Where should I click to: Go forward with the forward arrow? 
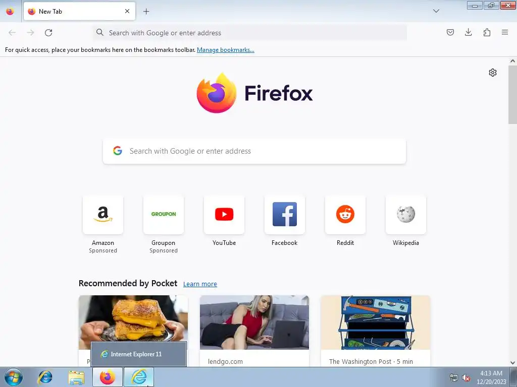(30, 33)
